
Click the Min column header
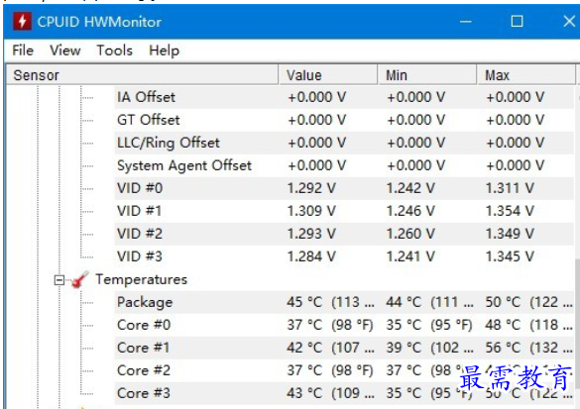pyautogui.click(x=427, y=75)
